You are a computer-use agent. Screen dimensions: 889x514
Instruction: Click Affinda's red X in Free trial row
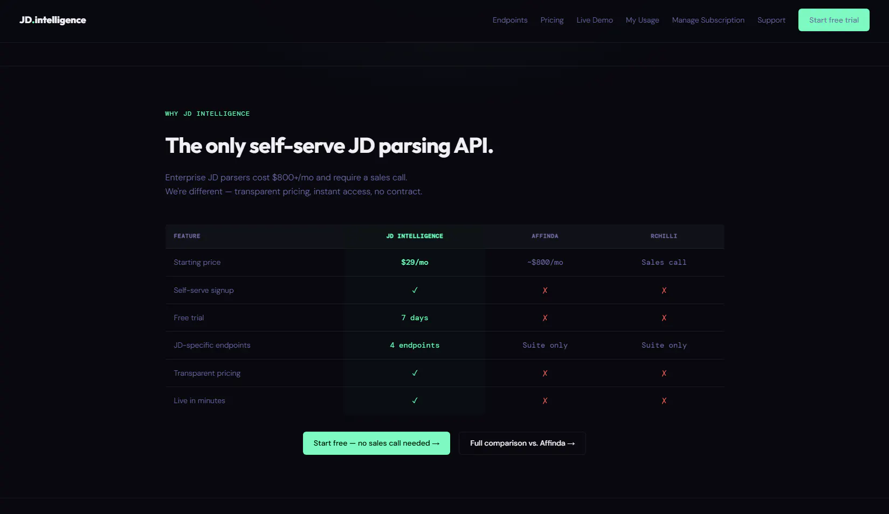[545, 318]
